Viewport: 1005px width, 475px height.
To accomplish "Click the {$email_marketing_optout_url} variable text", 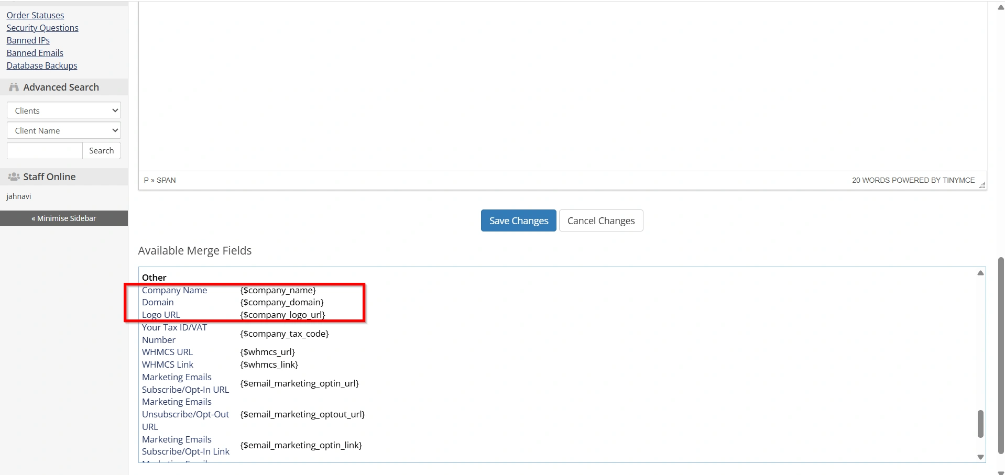I will pyautogui.click(x=302, y=414).
